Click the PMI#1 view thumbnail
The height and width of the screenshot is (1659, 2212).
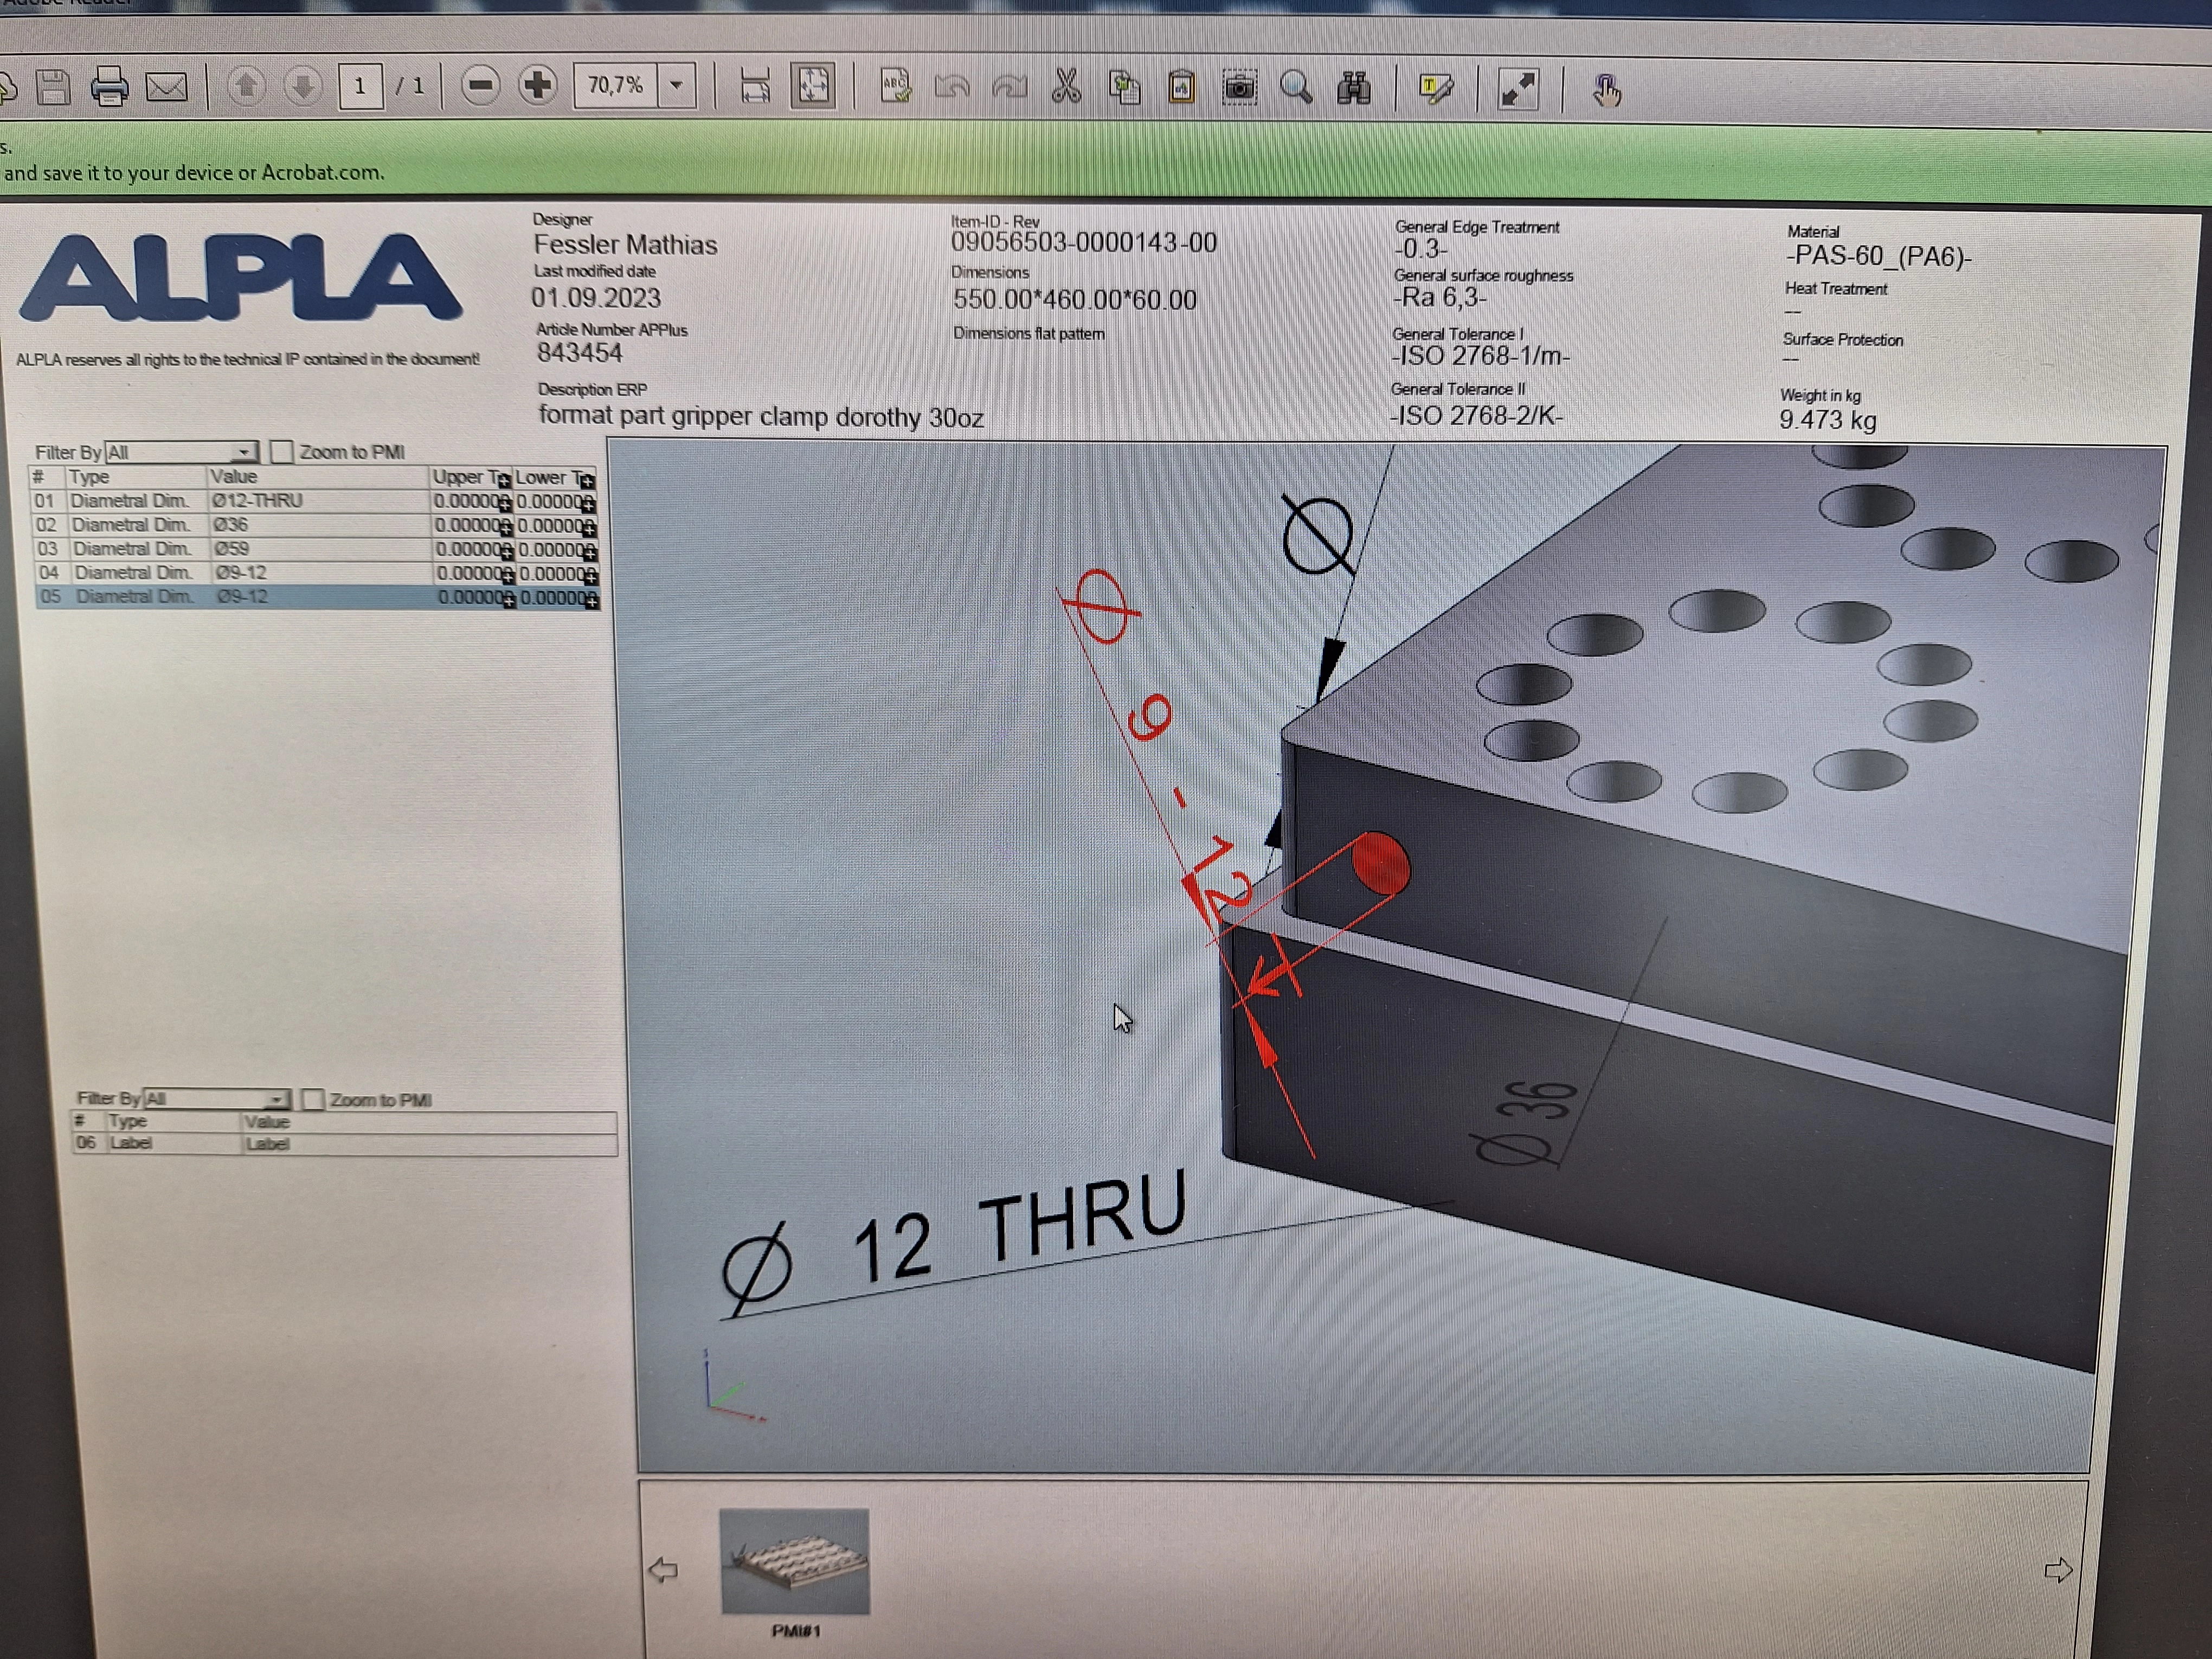794,1561
